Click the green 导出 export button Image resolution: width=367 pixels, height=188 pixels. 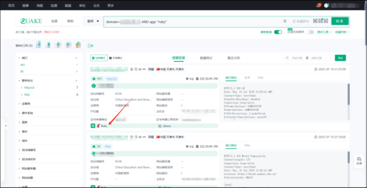coord(340,58)
